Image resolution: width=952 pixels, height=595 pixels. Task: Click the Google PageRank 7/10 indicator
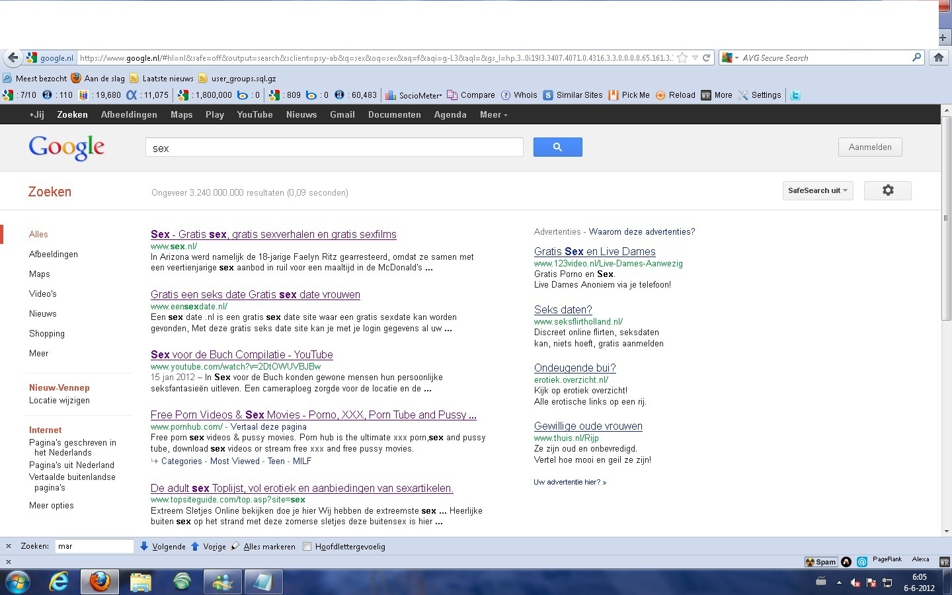click(x=20, y=95)
